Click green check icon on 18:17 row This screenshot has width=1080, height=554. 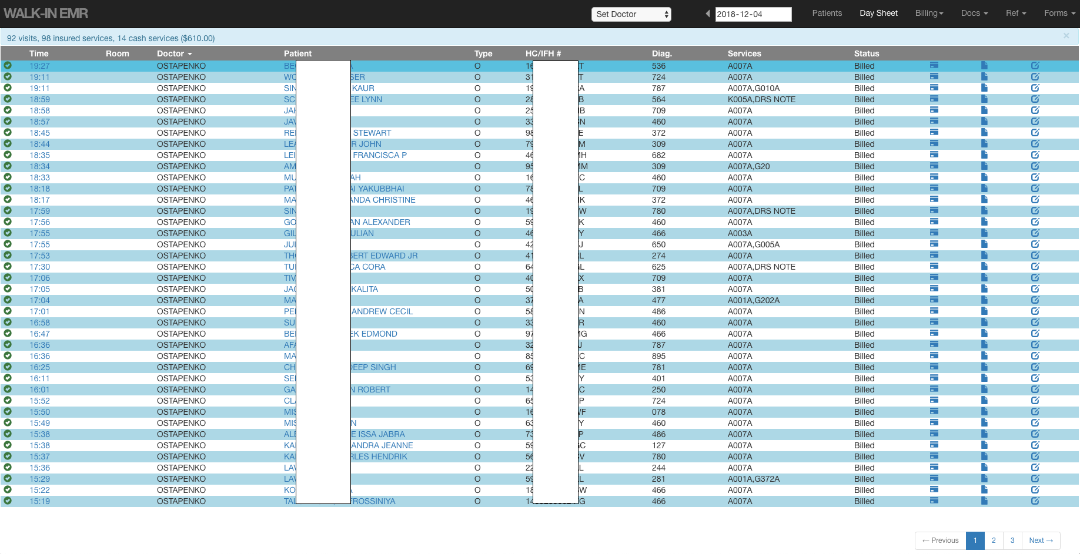[8, 199]
